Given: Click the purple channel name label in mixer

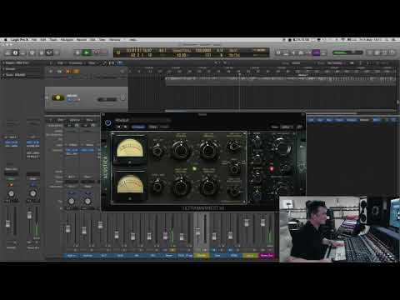Looking at the screenshot, I should [x=267, y=255].
